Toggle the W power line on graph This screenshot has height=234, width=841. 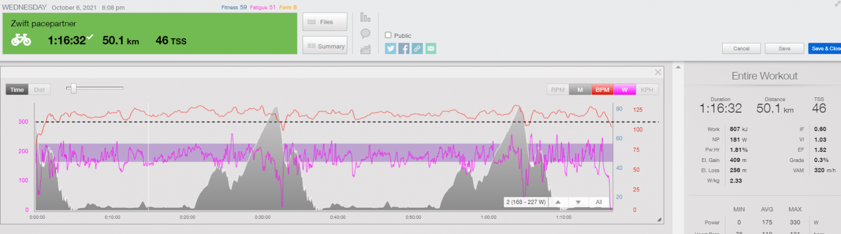624,90
